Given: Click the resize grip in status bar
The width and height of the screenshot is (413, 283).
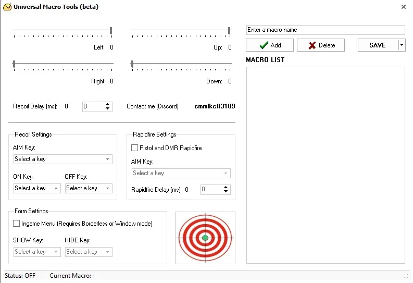Looking at the screenshot, I should coord(406,276).
